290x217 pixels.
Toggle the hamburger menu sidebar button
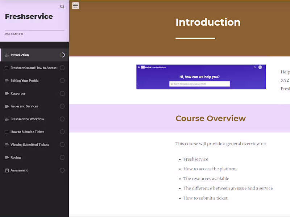(75, 6)
